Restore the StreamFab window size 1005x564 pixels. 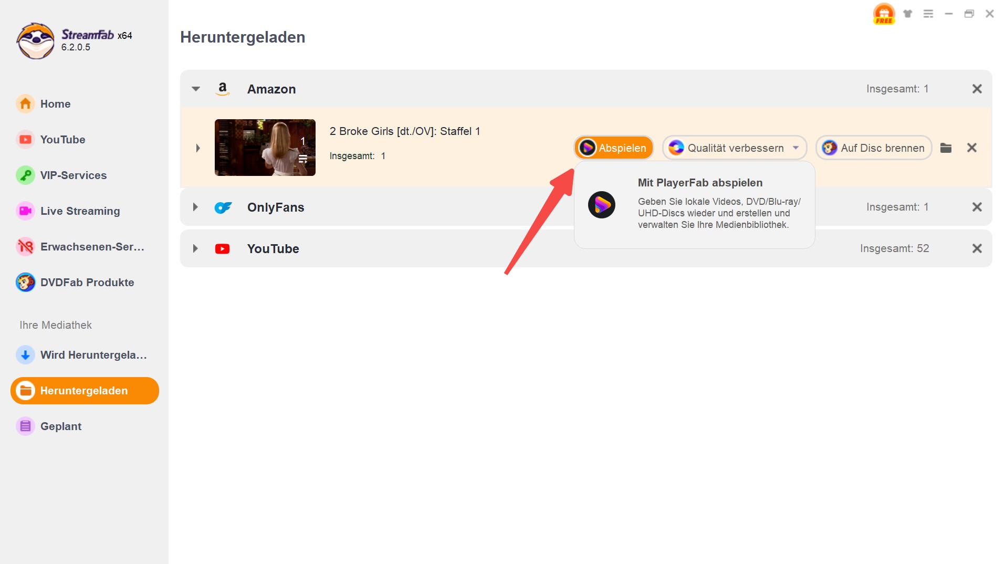click(x=969, y=14)
